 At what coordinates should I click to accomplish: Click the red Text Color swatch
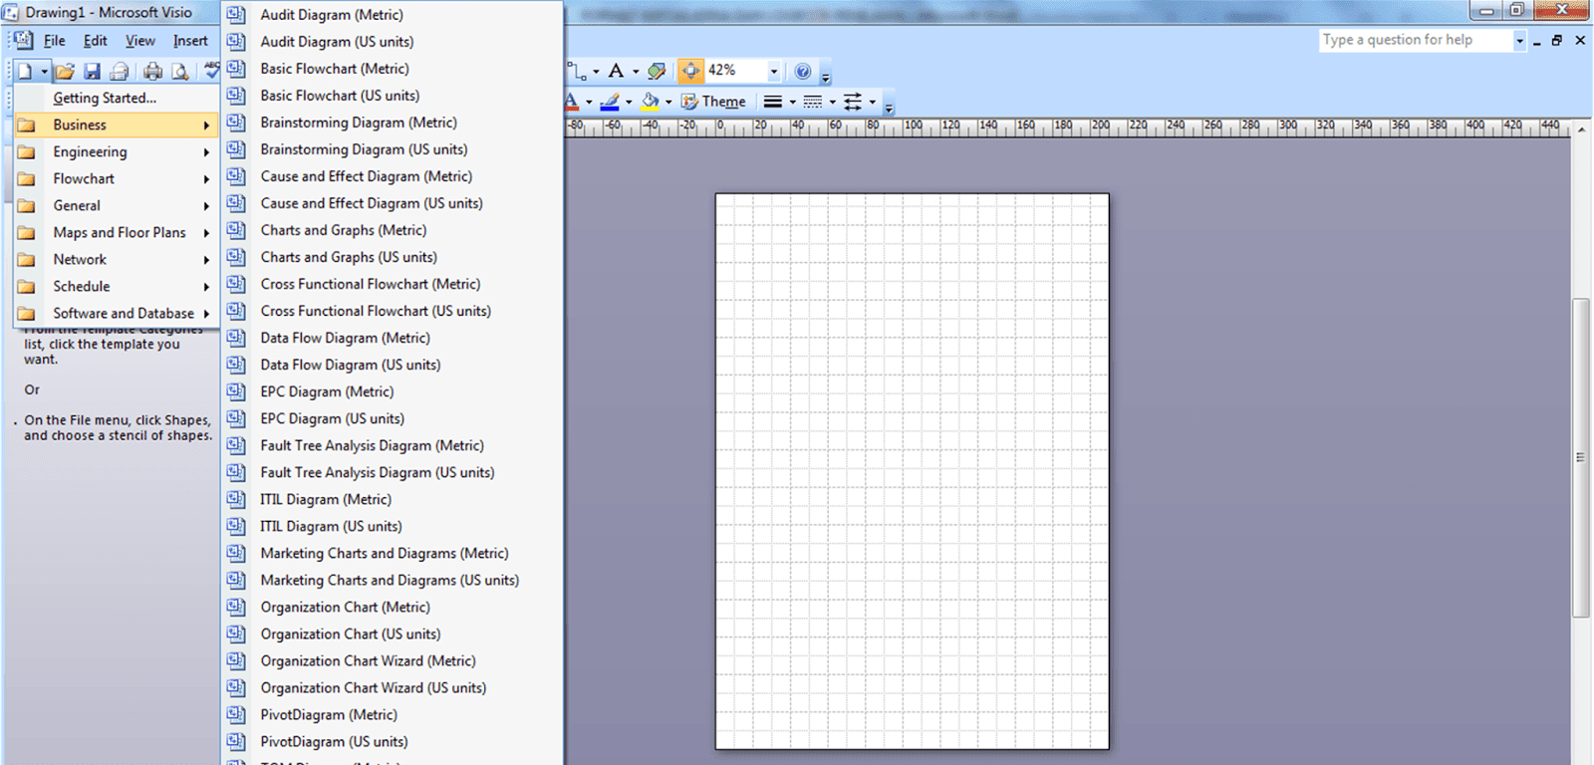[572, 102]
